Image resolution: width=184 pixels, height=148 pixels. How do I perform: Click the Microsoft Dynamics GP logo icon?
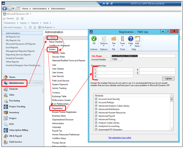click(4, 14)
